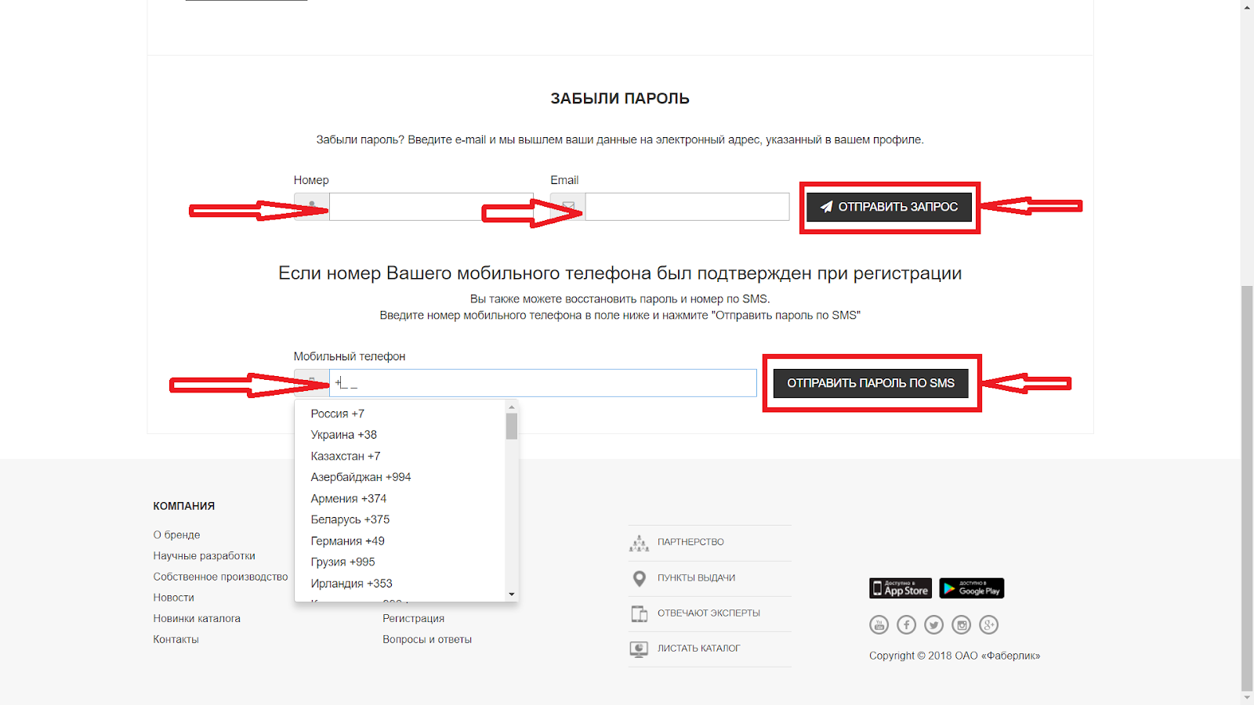Click the Copyright 2018 ОАО Фаберлик text
This screenshot has width=1254, height=705.
pos(955,656)
